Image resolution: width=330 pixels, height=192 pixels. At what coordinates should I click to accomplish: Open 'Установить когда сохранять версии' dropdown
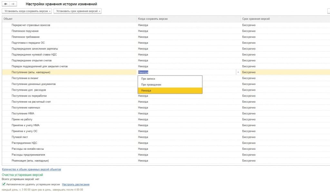click(27, 11)
